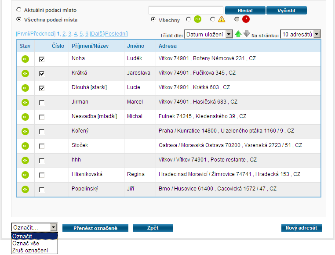Image resolution: width=335 pixels, height=255 pixels.
Task: Click gray descending sort arrow
Action: point(247,34)
